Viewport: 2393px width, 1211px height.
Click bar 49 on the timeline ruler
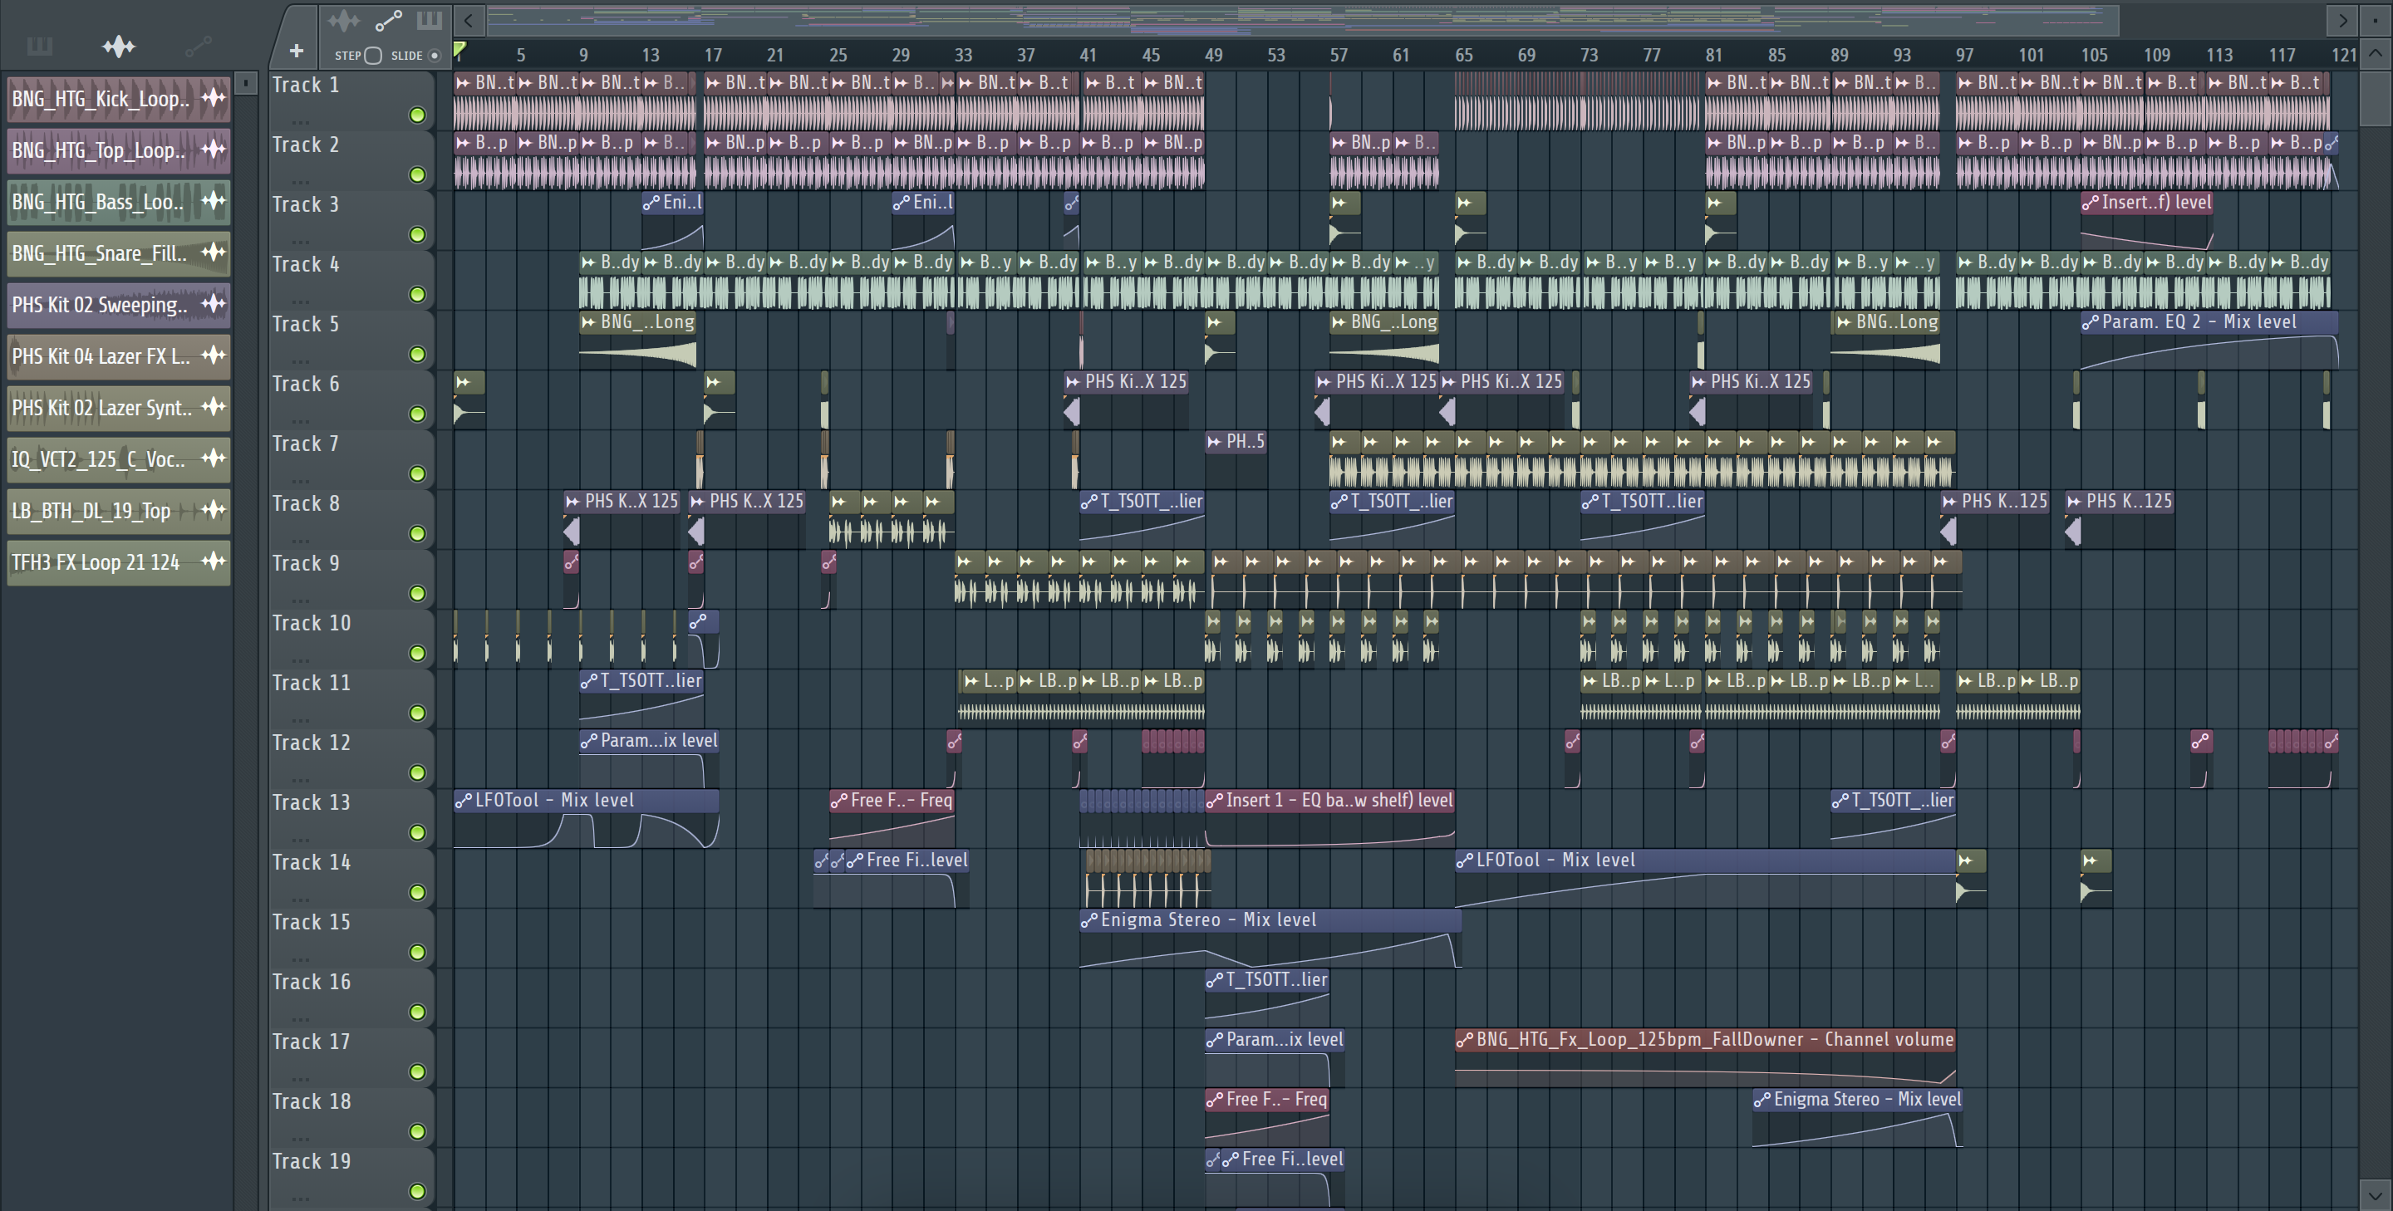(1213, 55)
